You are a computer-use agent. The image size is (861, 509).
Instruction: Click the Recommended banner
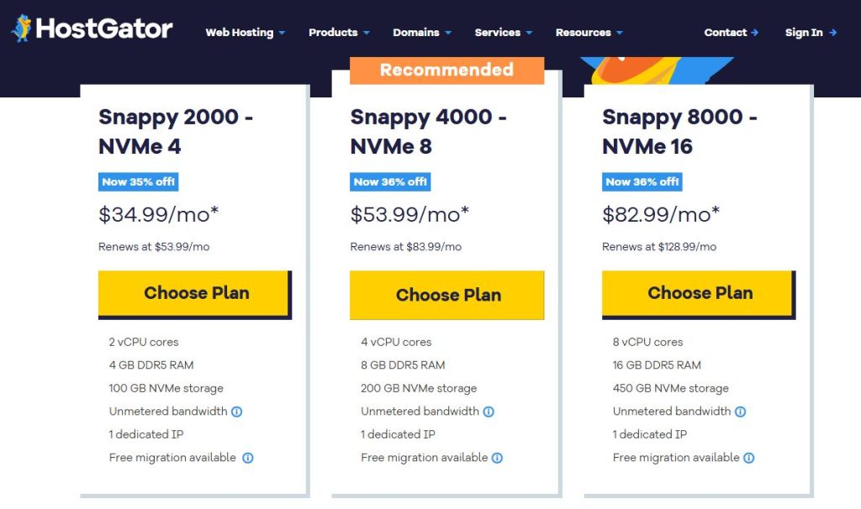pos(446,71)
